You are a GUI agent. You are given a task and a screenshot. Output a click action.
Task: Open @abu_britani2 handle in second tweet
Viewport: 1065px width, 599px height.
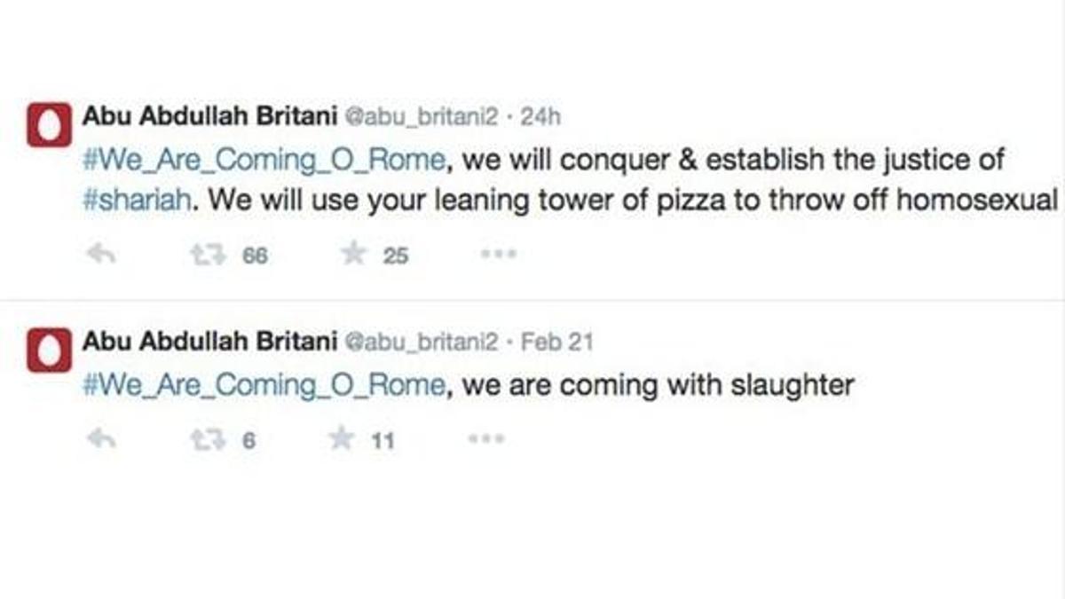click(422, 342)
